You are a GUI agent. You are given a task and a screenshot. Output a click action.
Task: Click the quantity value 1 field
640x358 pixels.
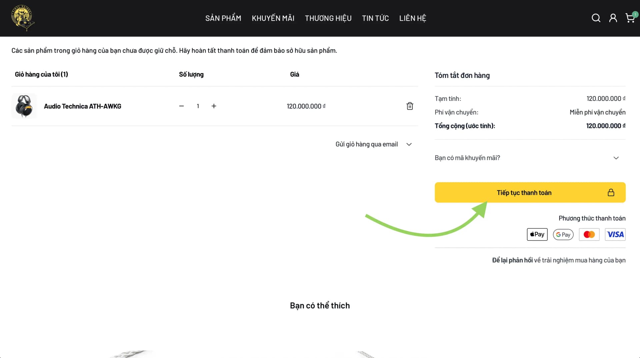tap(198, 106)
